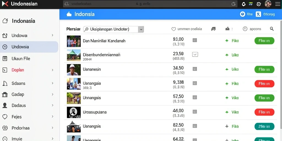Click the black circular icon in top bar

[244, 4]
